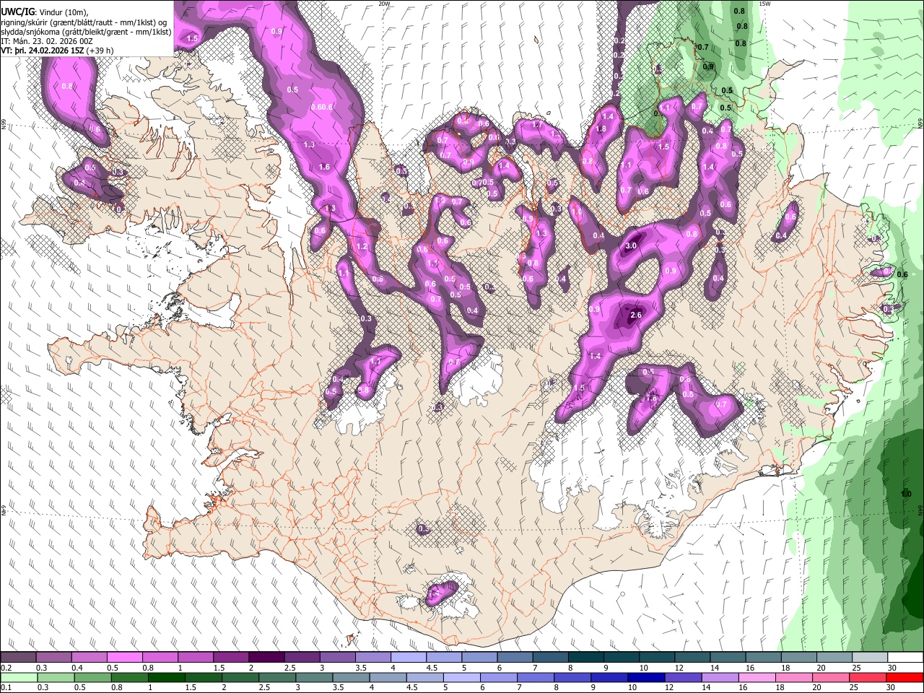
Task: Pick the dull purple 0.2 swatch in legend
Action: [18, 658]
